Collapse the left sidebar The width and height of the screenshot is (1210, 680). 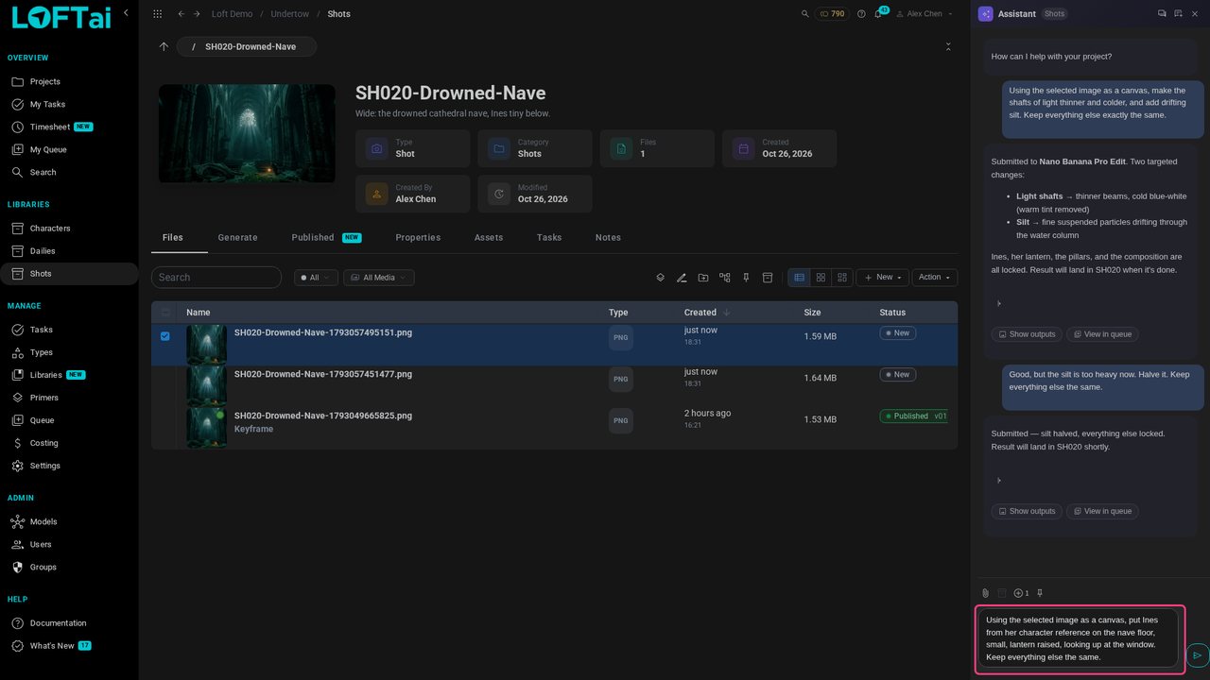click(126, 12)
